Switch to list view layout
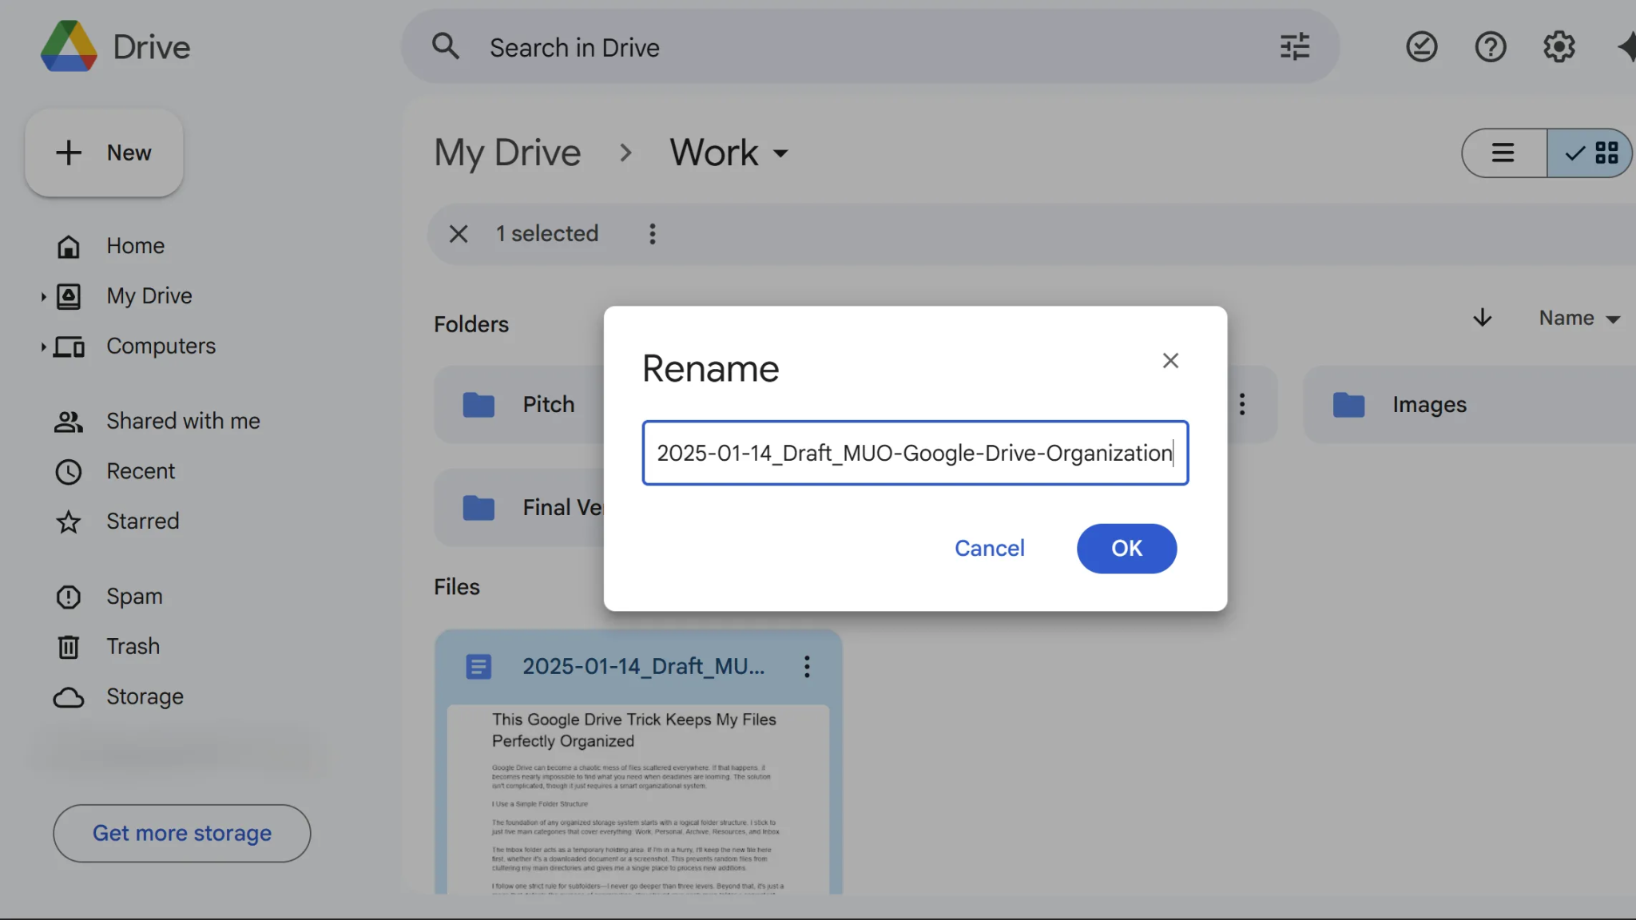This screenshot has width=1636, height=920. [x=1503, y=153]
